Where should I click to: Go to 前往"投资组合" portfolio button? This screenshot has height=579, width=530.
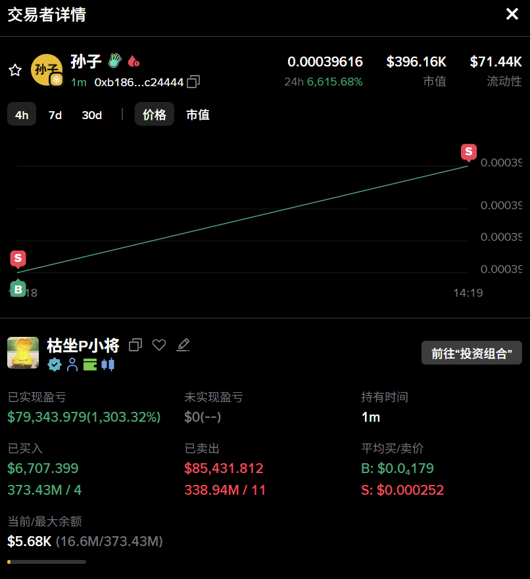click(471, 353)
